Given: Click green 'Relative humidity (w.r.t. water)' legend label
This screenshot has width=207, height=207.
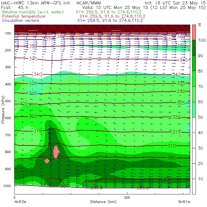Looking at the screenshot, I should point(33,12).
